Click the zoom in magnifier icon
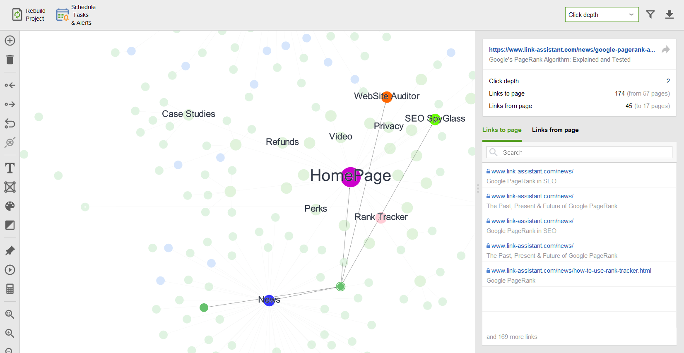The image size is (684, 353). click(10, 334)
